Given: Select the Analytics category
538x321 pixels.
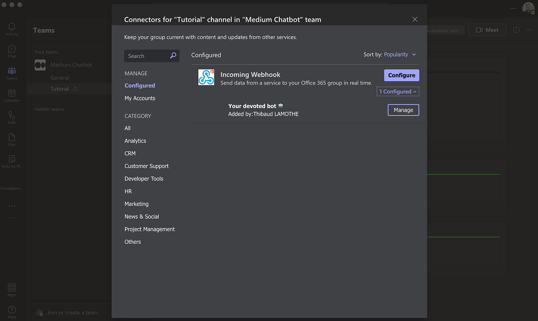Looking at the screenshot, I should tap(135, 141).
